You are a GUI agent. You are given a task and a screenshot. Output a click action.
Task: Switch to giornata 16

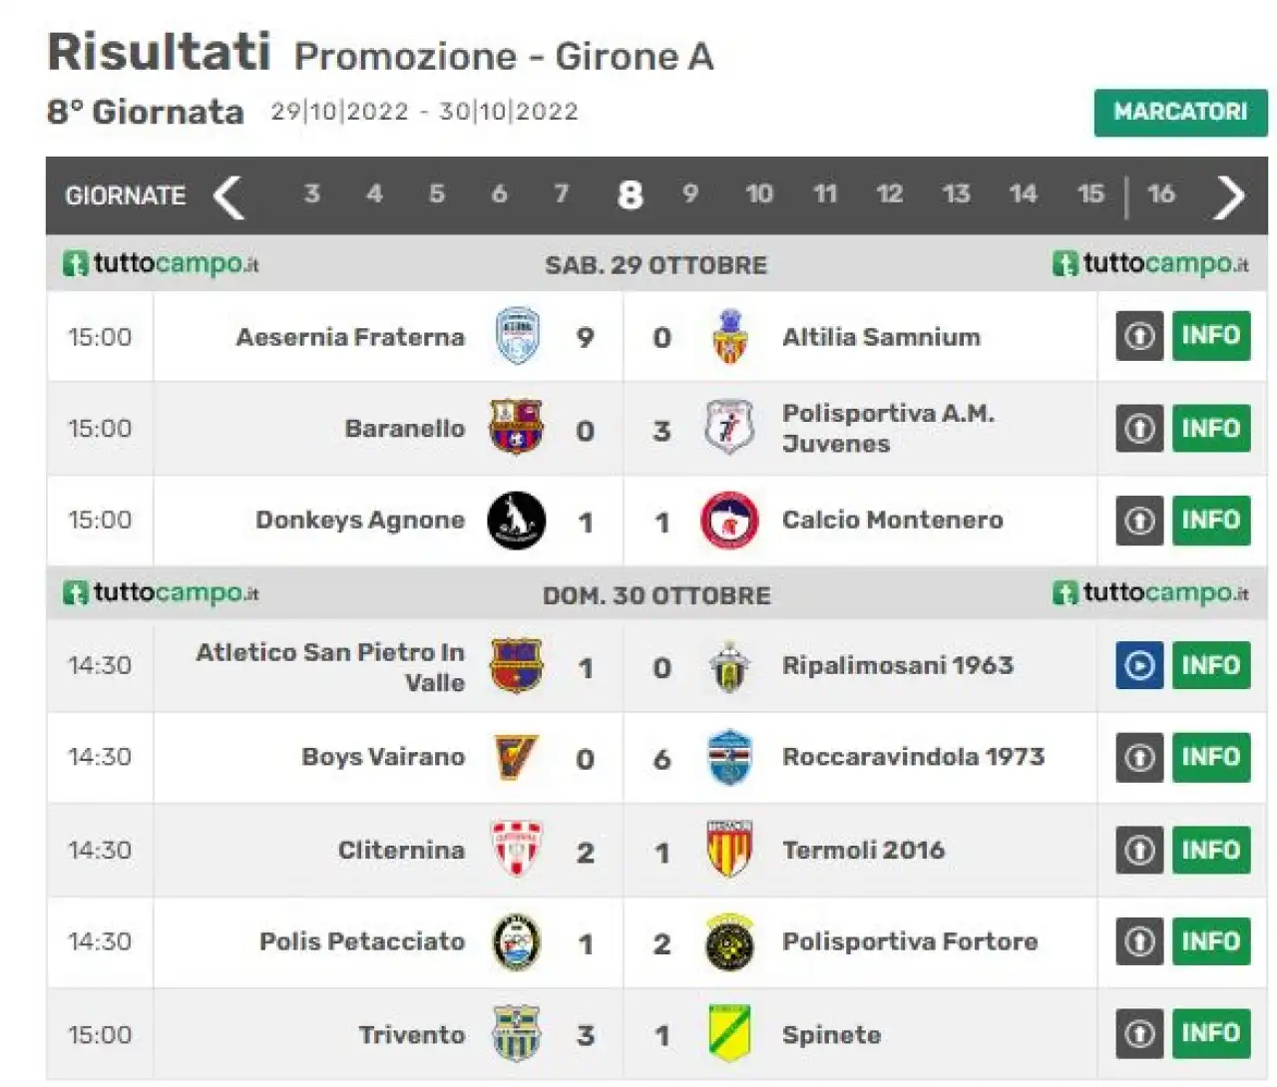pos(1160,193)
